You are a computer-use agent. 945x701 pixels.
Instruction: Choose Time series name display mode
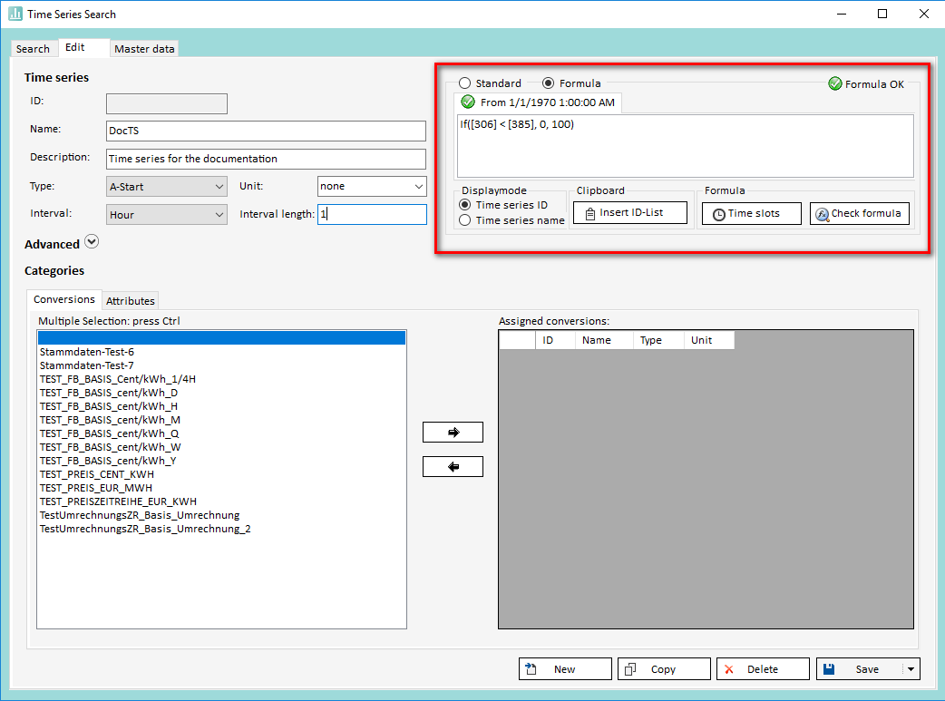tap(466, 220)
